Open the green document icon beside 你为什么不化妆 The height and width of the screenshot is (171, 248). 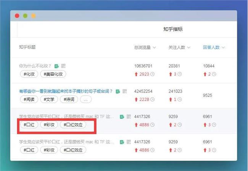coord(56,66)
